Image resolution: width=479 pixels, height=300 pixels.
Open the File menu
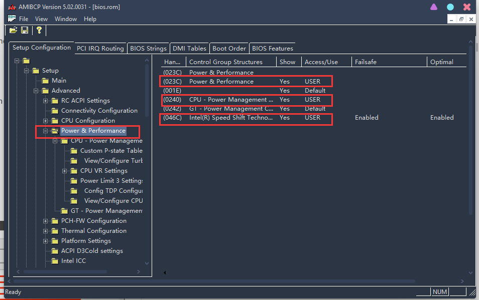[24, 19]
